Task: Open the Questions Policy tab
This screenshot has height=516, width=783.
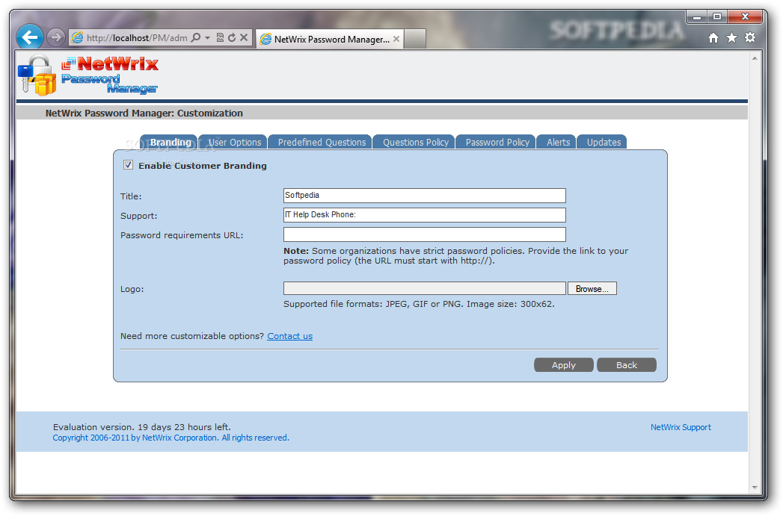Action: pos(414,142)
